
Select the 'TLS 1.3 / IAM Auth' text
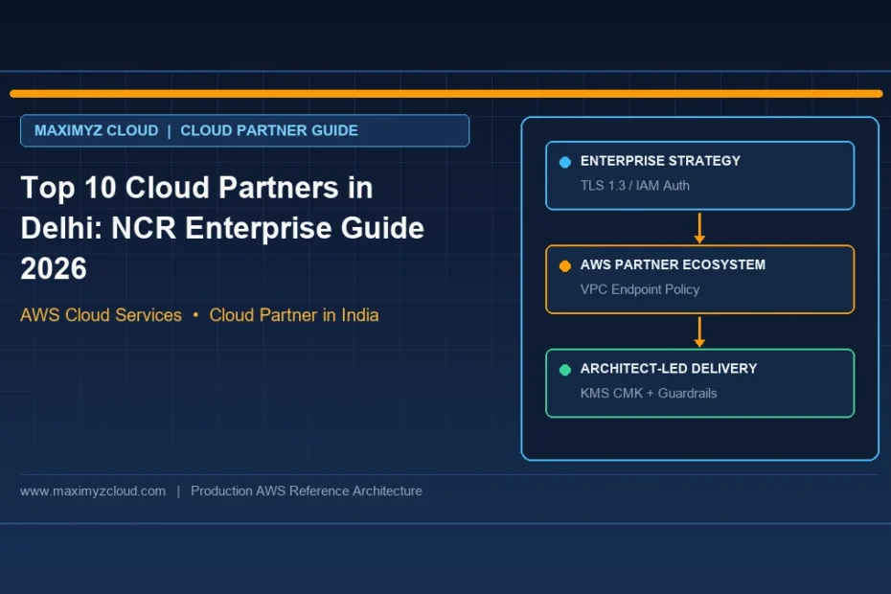coord(635,186)
